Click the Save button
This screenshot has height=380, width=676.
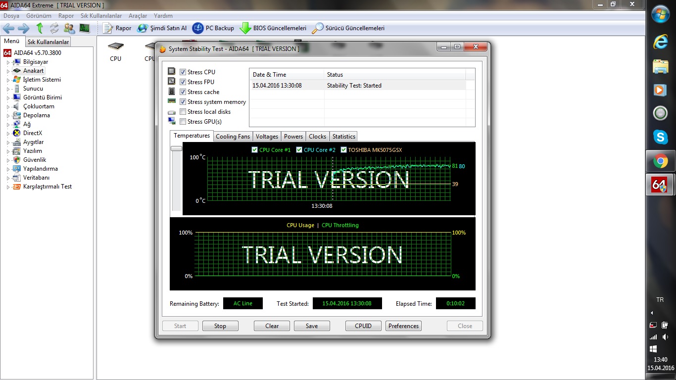(312, 326)
